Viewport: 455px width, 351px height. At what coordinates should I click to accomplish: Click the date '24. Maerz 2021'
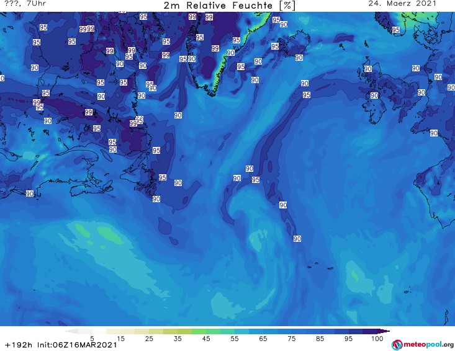click(x=402, y=4)
